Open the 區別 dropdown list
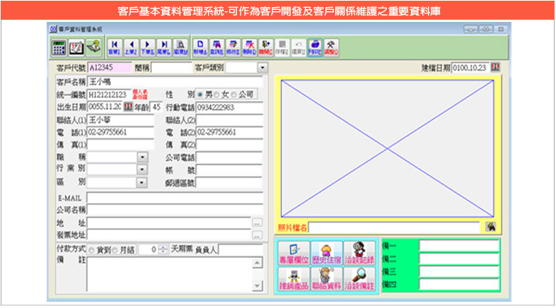This screenshot has height=308, width=556. pos(142,182)
